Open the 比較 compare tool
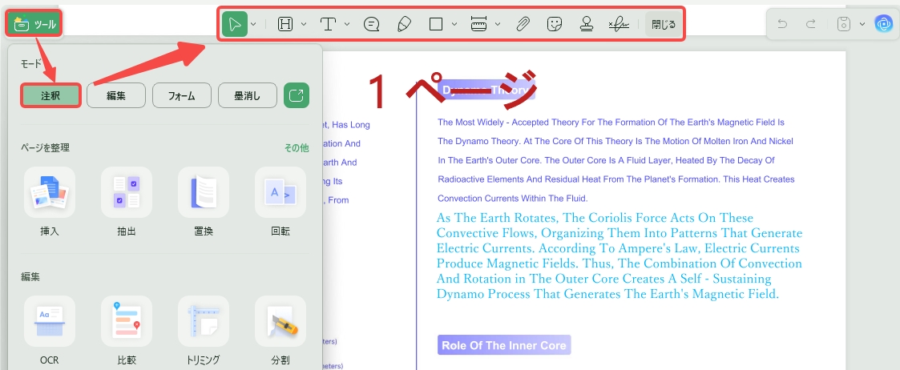Screen dimensions: 900x370 127,321
